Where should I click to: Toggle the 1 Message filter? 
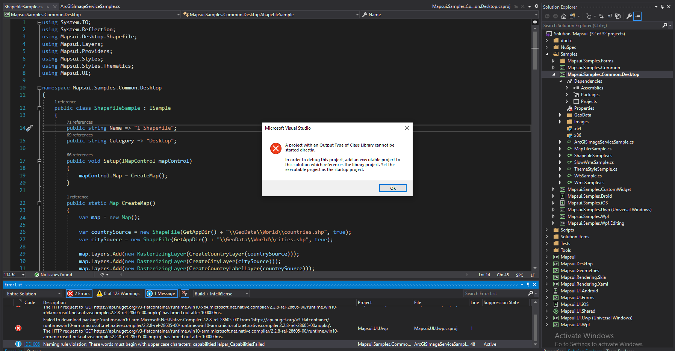(x=161, y=294)
